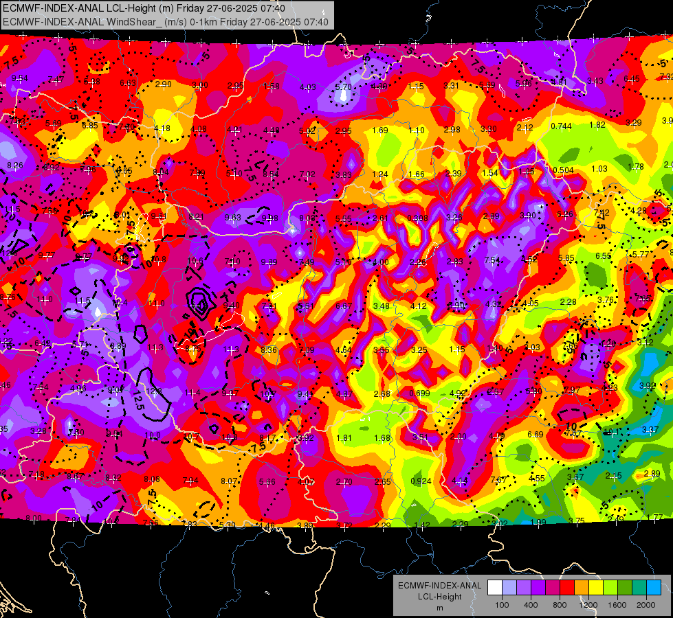This screenshot has width=673, height=618.
Task: Click the unit label m in legend
Action: coord(439,608)
